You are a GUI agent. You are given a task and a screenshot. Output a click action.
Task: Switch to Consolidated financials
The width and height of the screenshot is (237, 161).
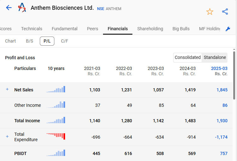pyautogui.click(x=188, y=57)
